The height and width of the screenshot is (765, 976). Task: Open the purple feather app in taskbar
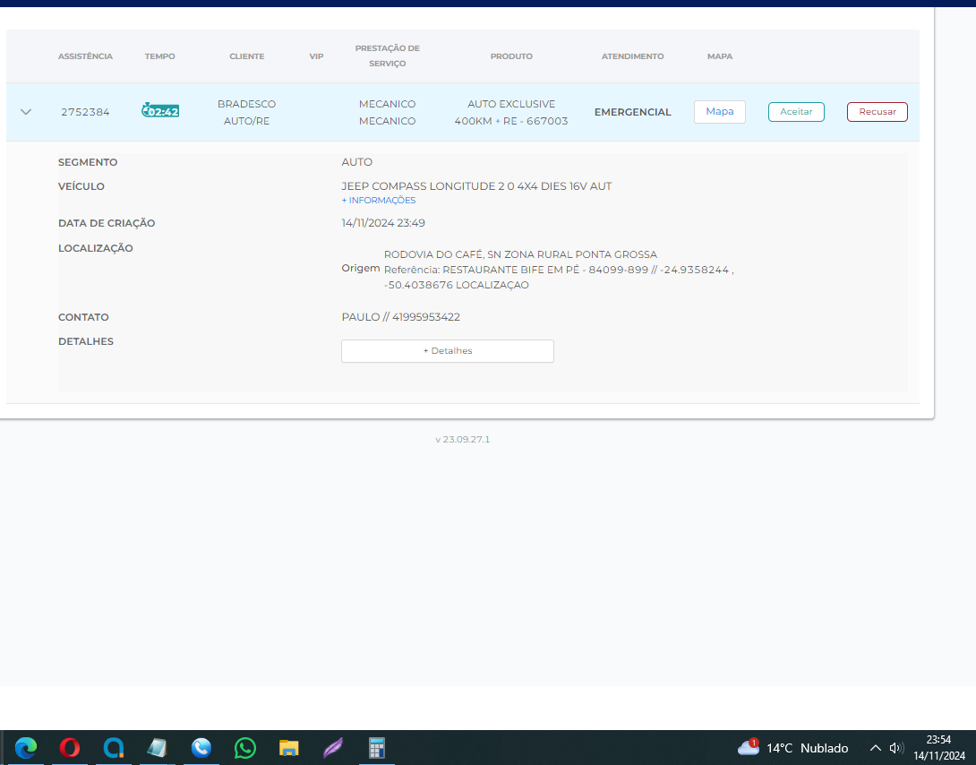[332, 748]
